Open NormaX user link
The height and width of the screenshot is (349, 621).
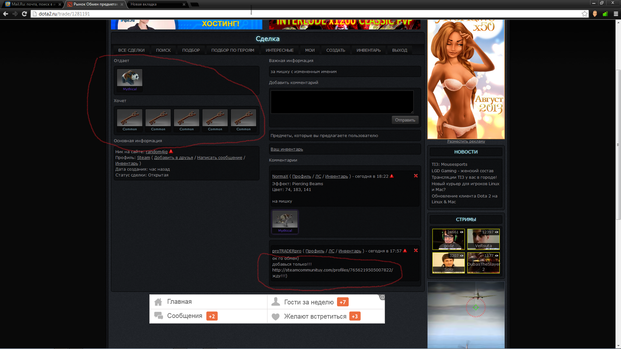(x=280, y=176)
